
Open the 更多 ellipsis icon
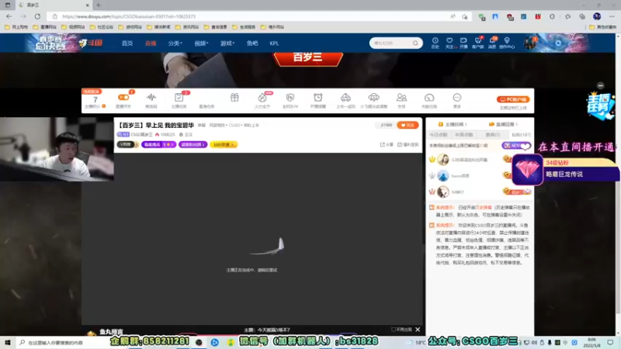[x=456, y=98]
